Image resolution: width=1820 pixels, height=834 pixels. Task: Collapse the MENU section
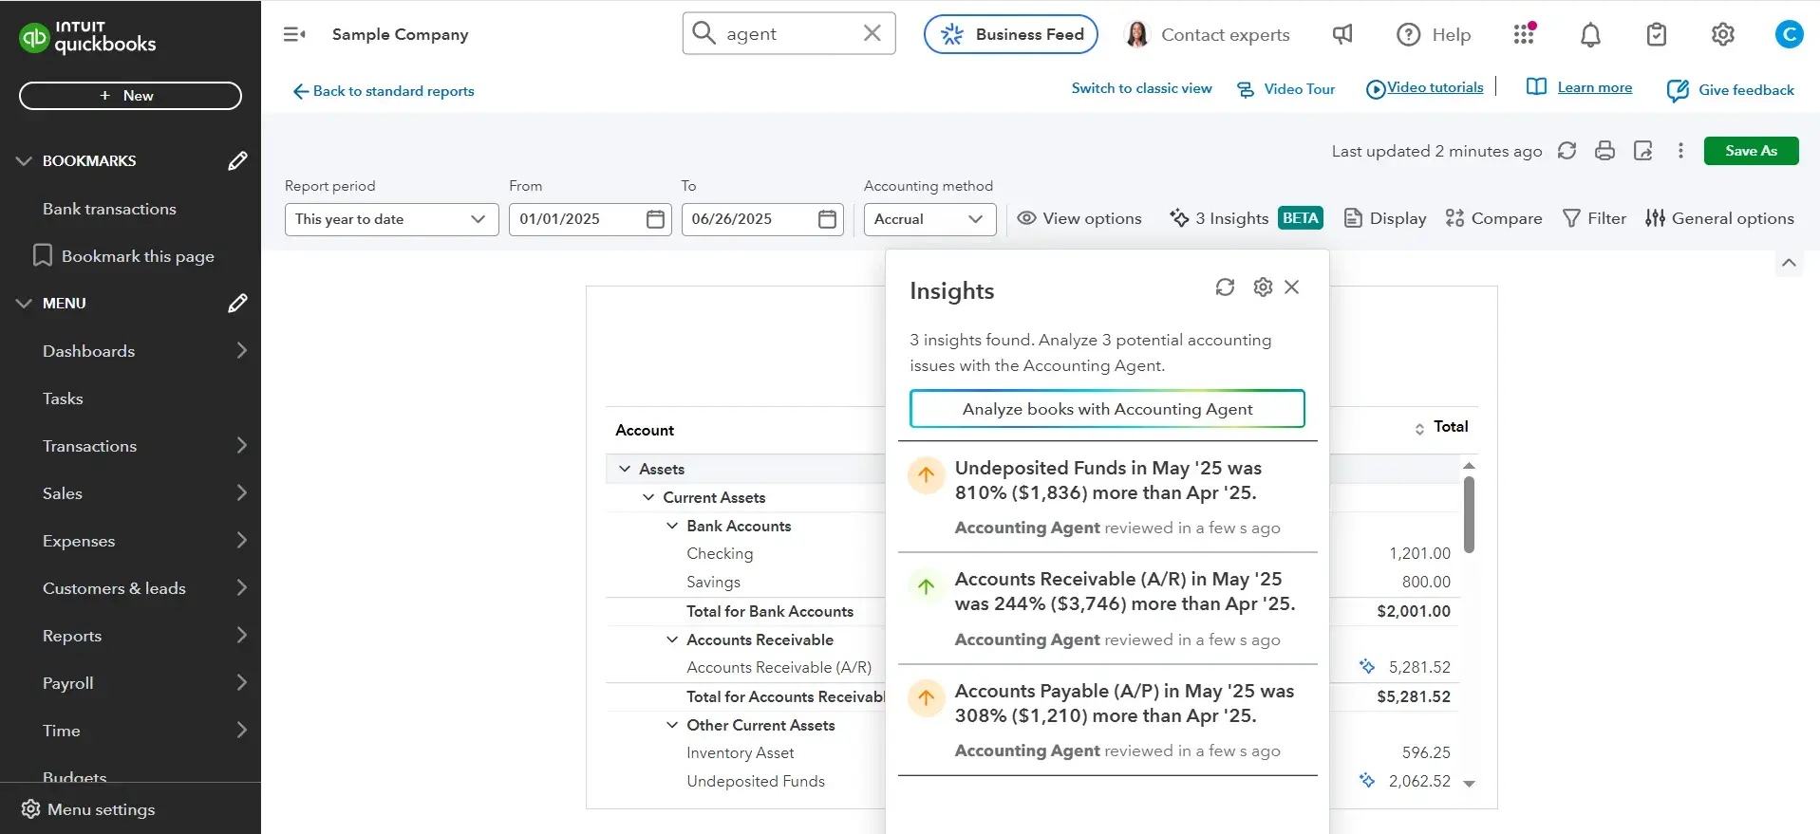click(24, 304)
